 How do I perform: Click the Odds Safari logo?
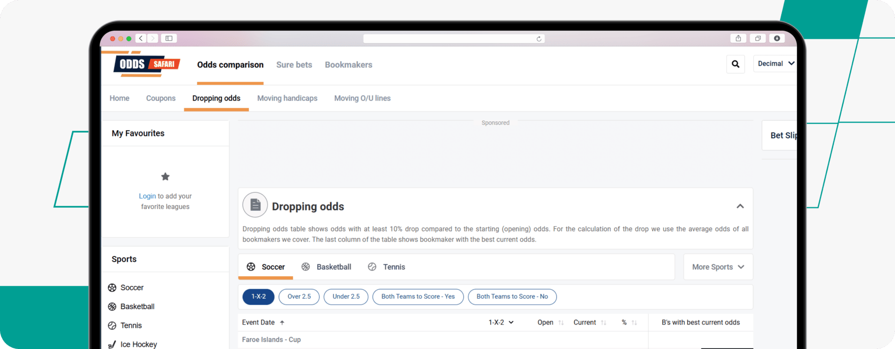(x=147, y=64)
